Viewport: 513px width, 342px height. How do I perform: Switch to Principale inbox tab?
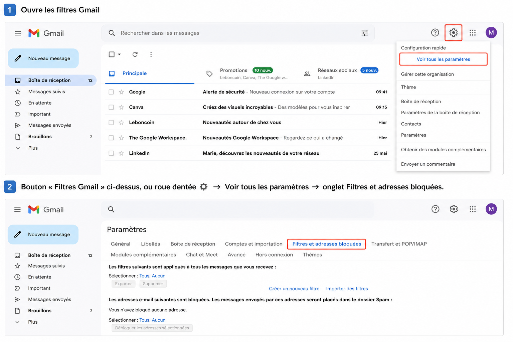point(150,73)
